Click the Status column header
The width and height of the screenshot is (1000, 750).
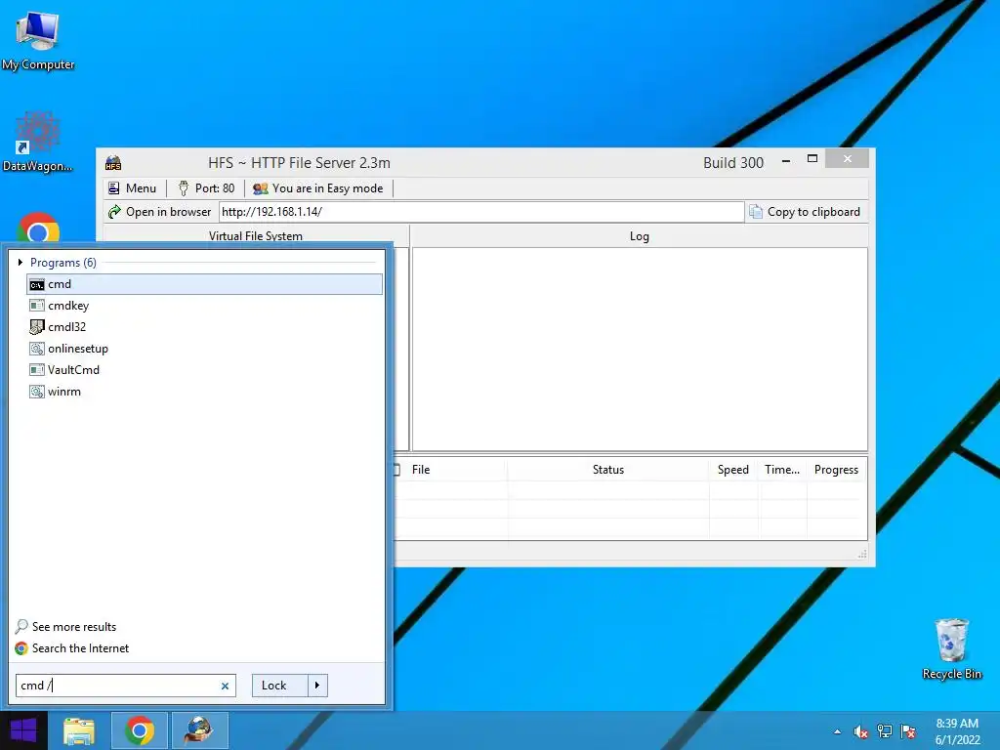(x=607, y=470)
